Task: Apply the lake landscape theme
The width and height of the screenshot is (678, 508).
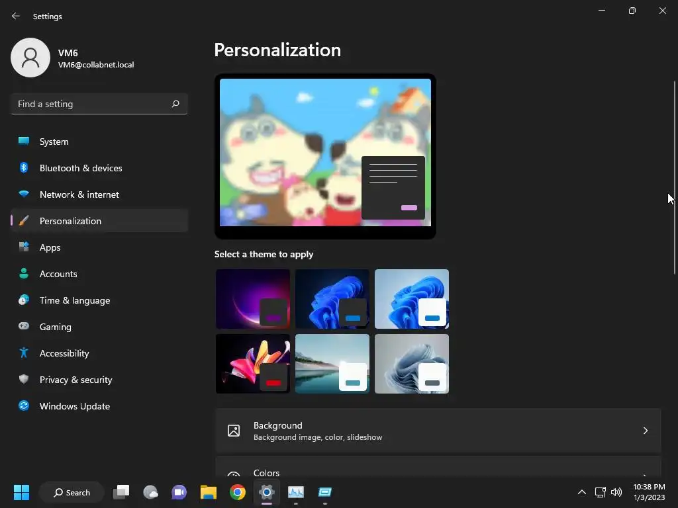Action: 332,364
